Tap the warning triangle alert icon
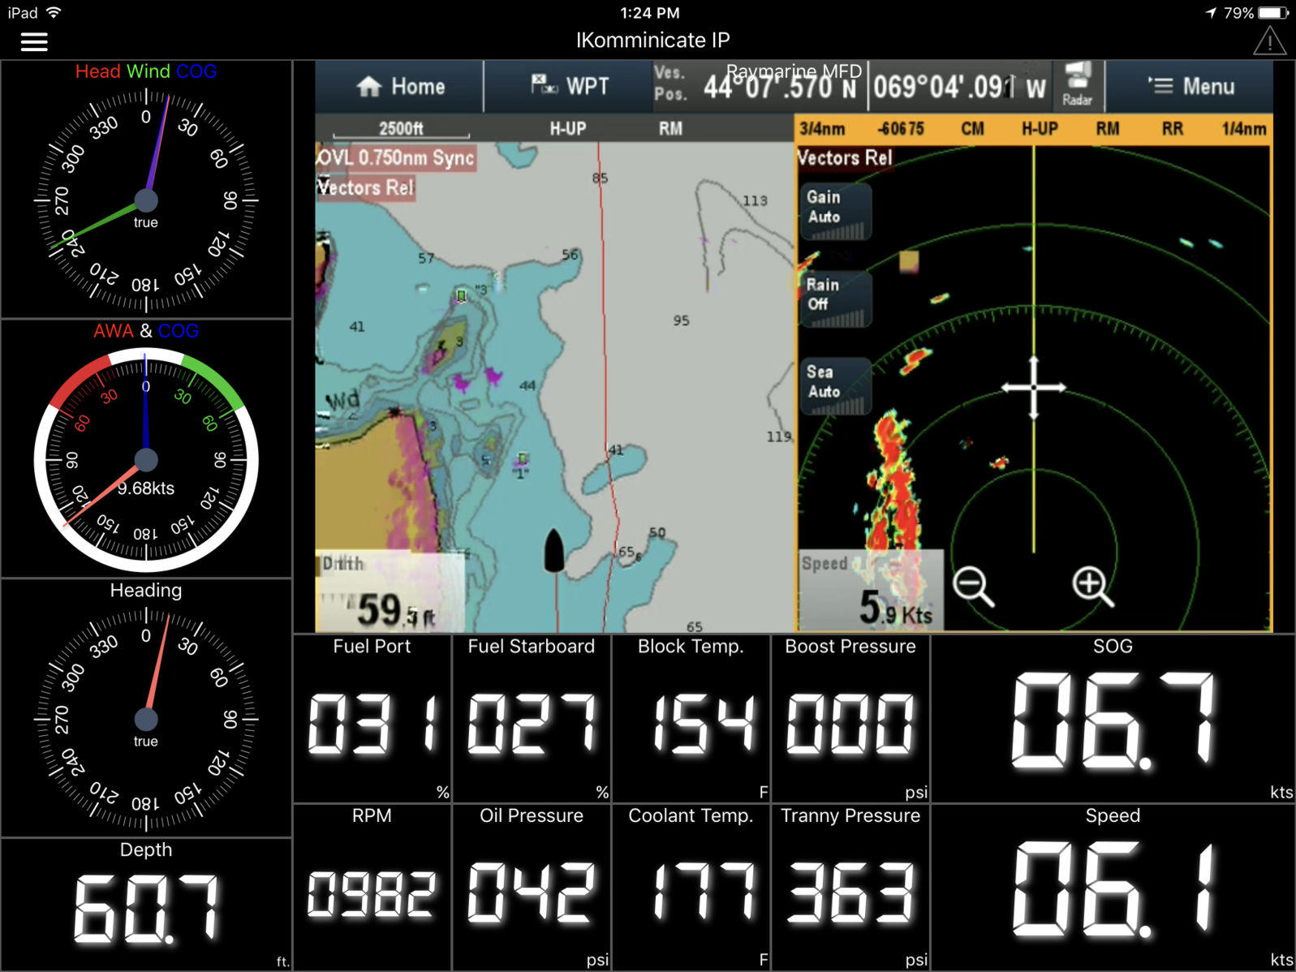The image size is (1296, 972). click(x=1269, y=41)
